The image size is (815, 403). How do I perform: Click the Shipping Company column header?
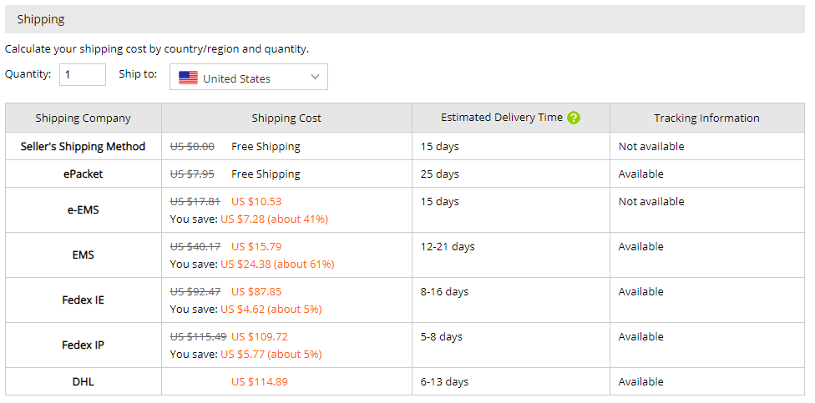coord(84,118)
